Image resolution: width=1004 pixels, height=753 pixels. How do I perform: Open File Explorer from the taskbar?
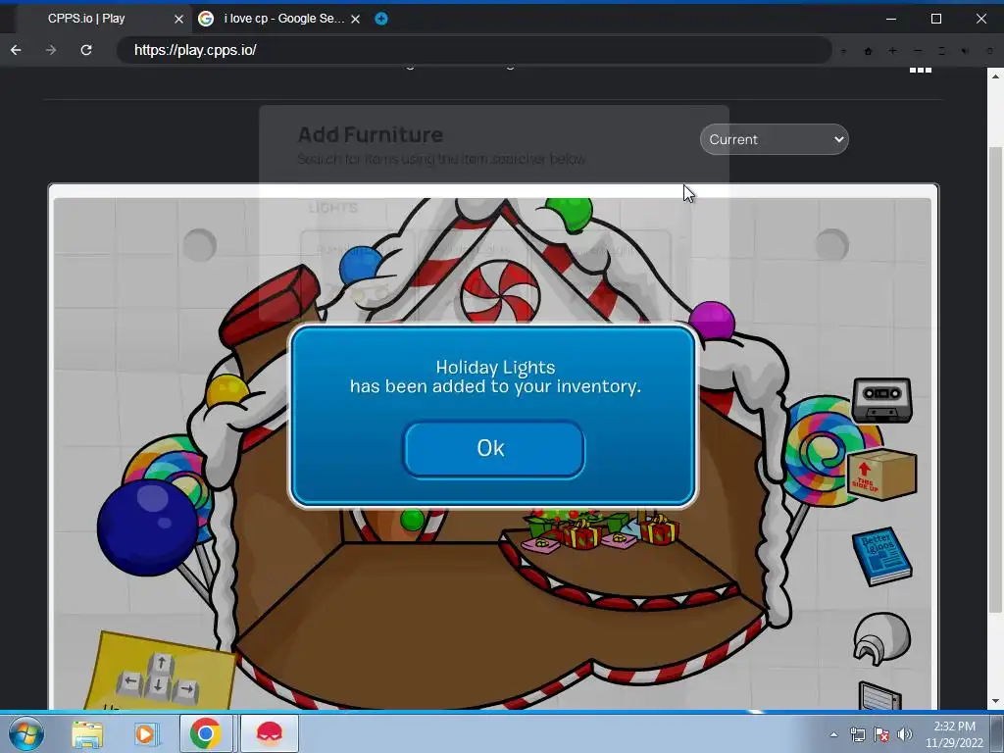[87, 734]
